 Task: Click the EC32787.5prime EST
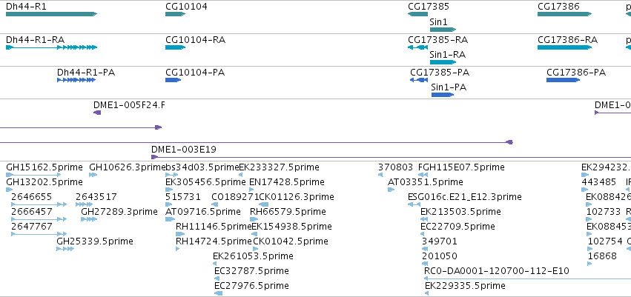(x=217, y=278)
